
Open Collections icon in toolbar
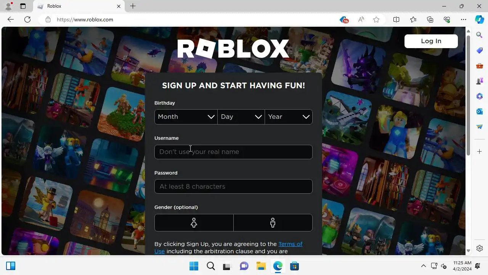pyautogui.click(x=430, y=19)
